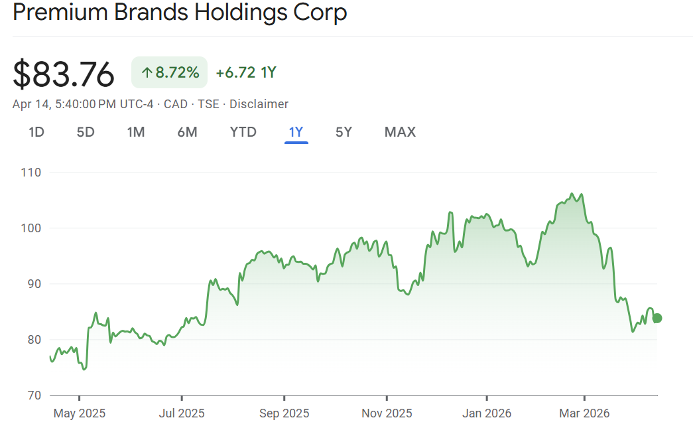Select the 5D chart range
This screenshot has height=432, width=693.
[x=86, y=132]
